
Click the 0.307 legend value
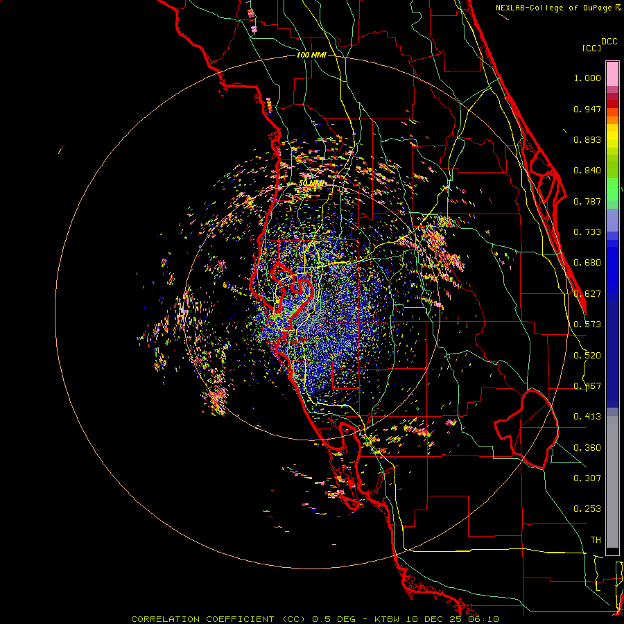click(x=587, y=478)
